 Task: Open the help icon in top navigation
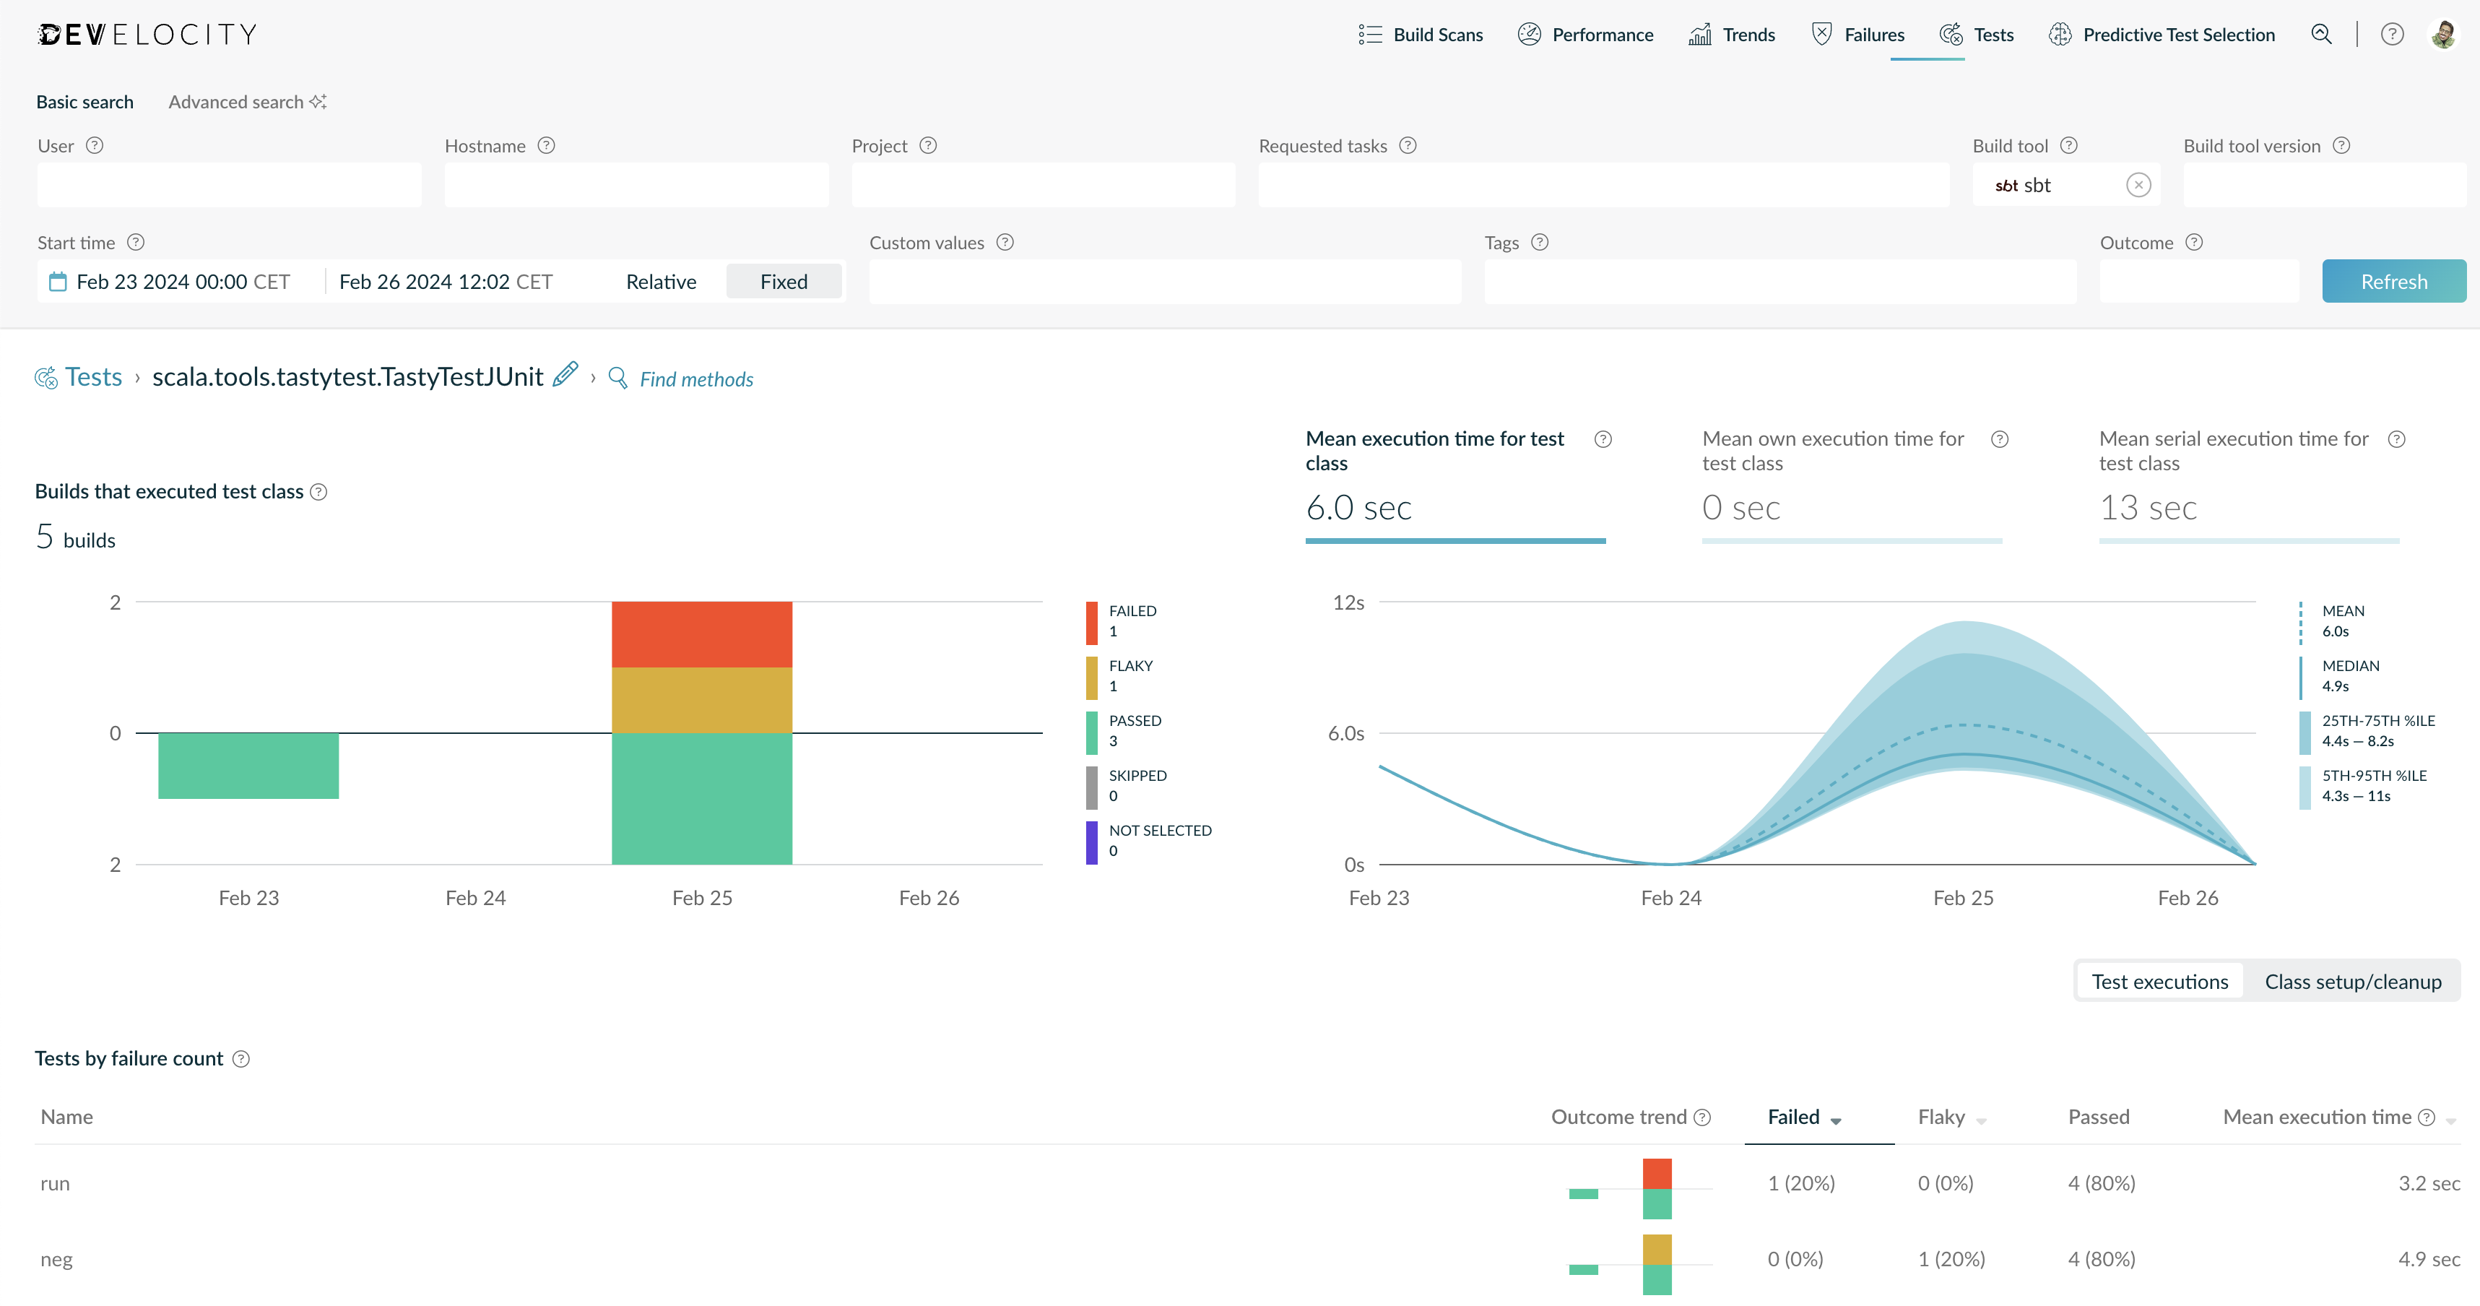pos(2391,35)
